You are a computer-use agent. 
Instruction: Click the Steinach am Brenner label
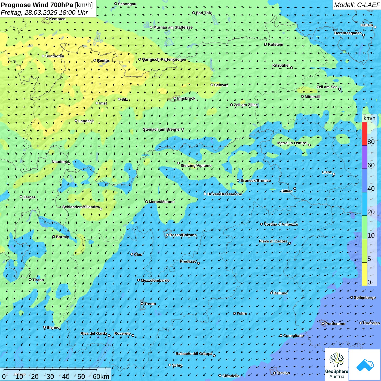(162, 129)
